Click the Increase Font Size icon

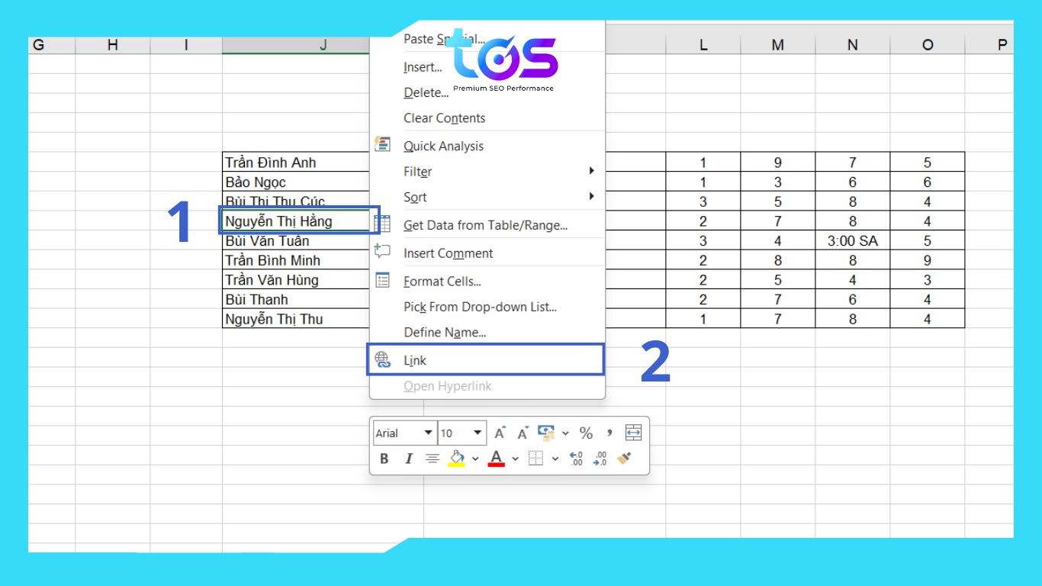[x=500, y=433]
